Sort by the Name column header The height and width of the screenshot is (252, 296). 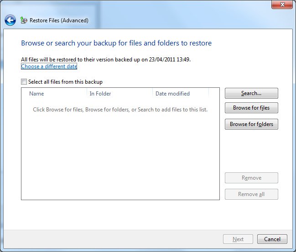[54, 94]
